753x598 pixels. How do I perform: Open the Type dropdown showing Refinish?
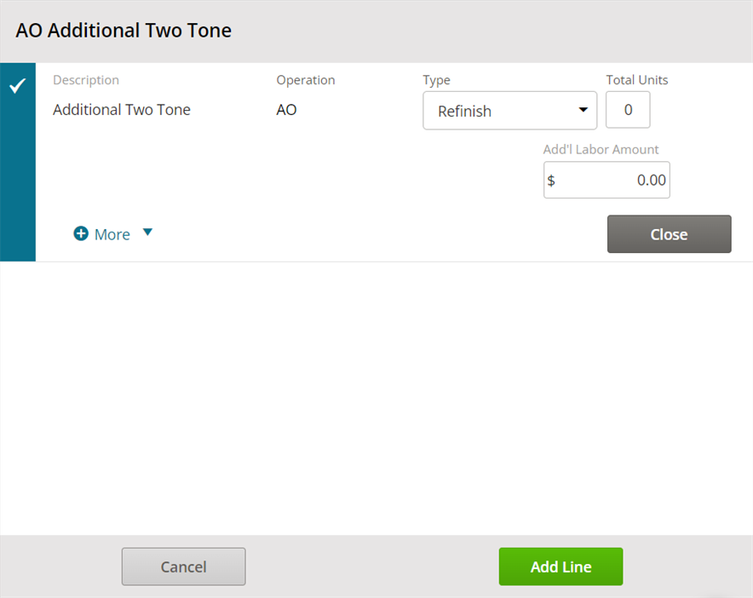tap(509, 111)
